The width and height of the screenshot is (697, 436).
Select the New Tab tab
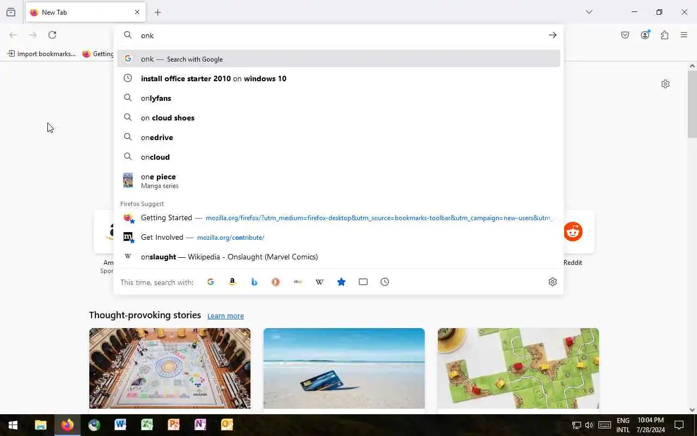coord(85,12)
